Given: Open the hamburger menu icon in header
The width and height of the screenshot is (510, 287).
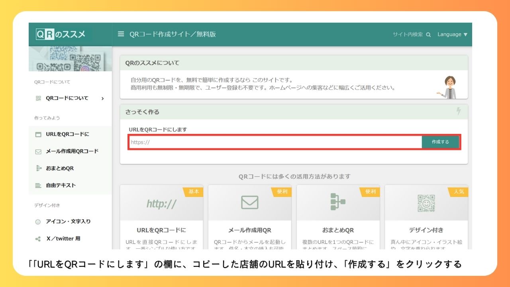Looking at the screenshot, I should click(x=121, y=34).
